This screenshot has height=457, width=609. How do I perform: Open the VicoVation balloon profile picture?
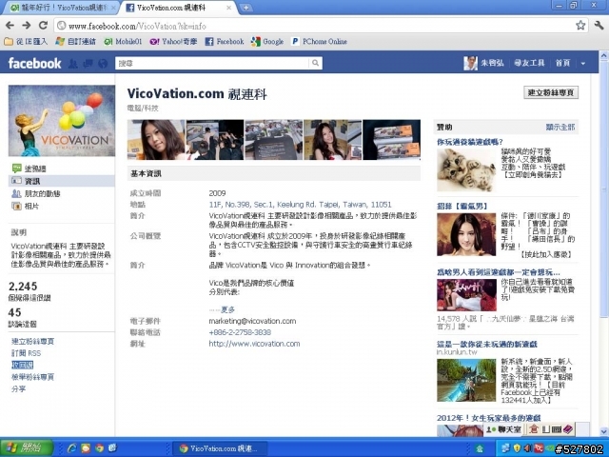pos(62,121)
